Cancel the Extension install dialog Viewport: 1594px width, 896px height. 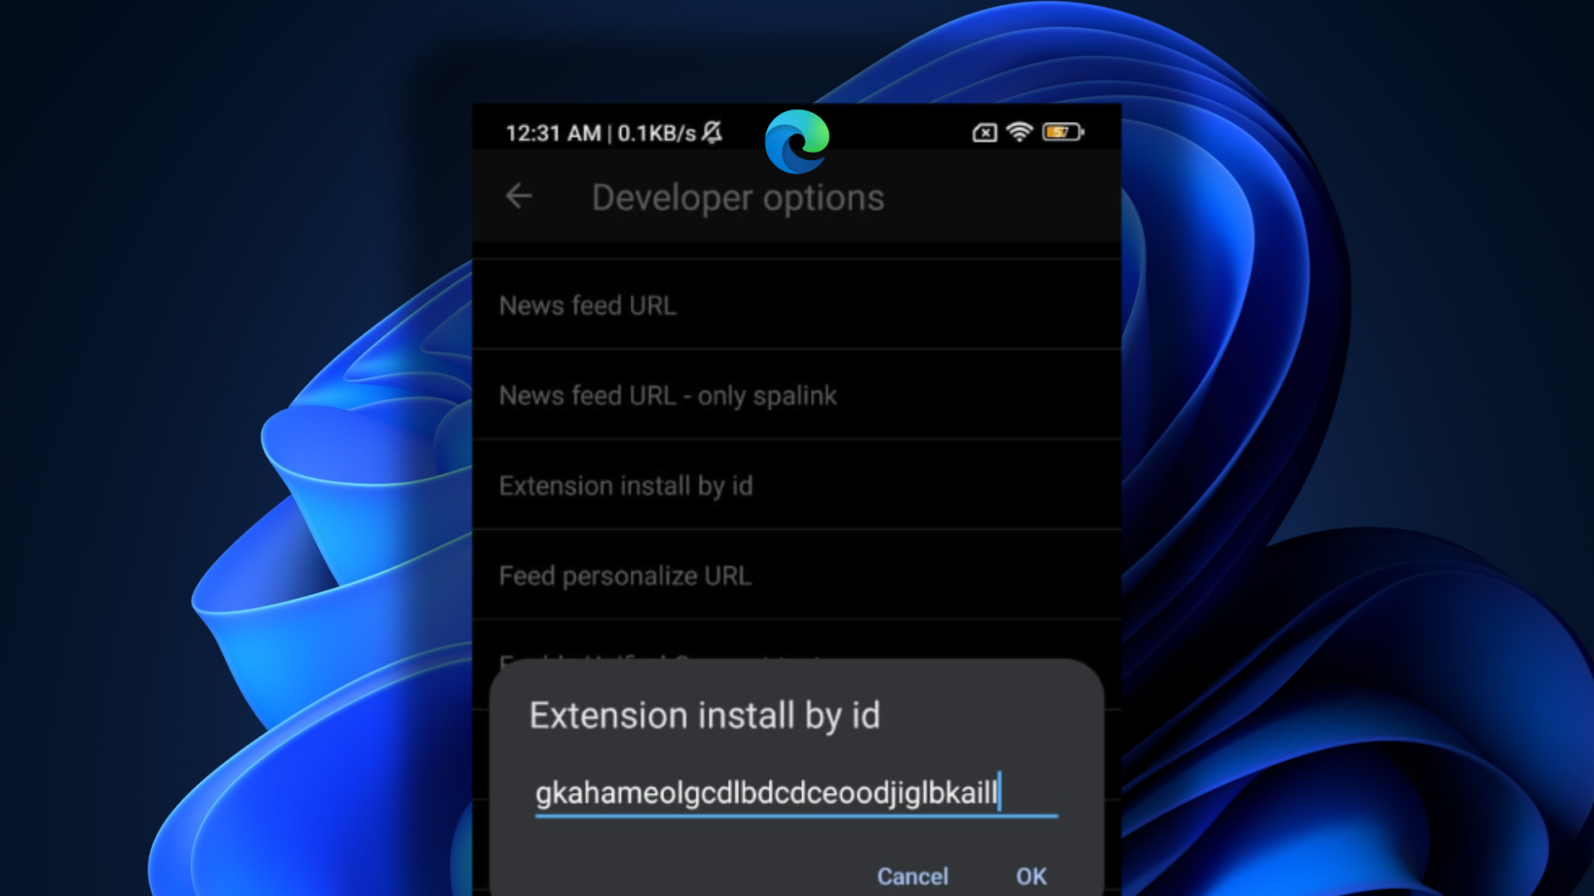point(912,876)
